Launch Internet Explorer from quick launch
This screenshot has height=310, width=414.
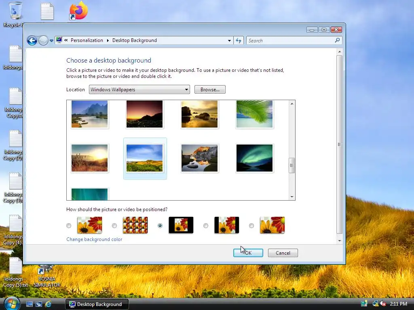coord(49,304)
